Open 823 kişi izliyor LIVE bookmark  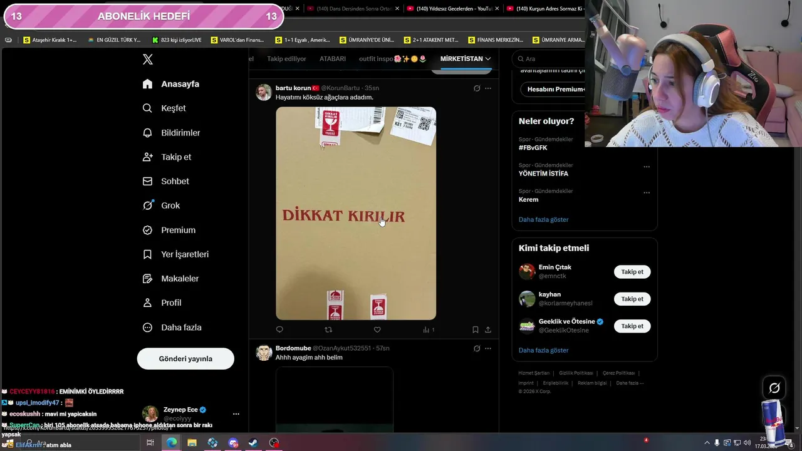pos(177,40)
